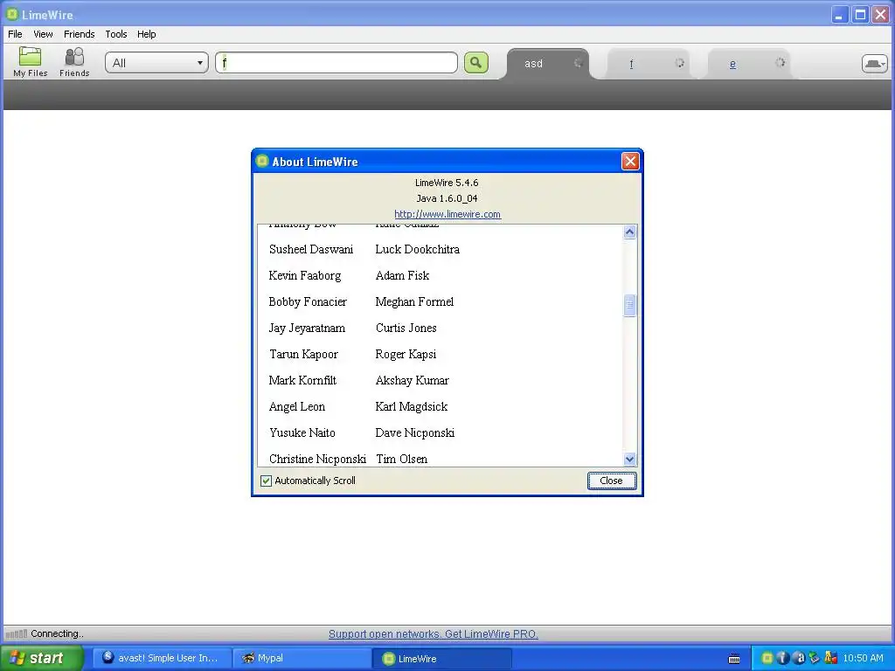Click the name 'Karl Magdsick'
Viewport: 895px width, 671px height.
point(412,407)
